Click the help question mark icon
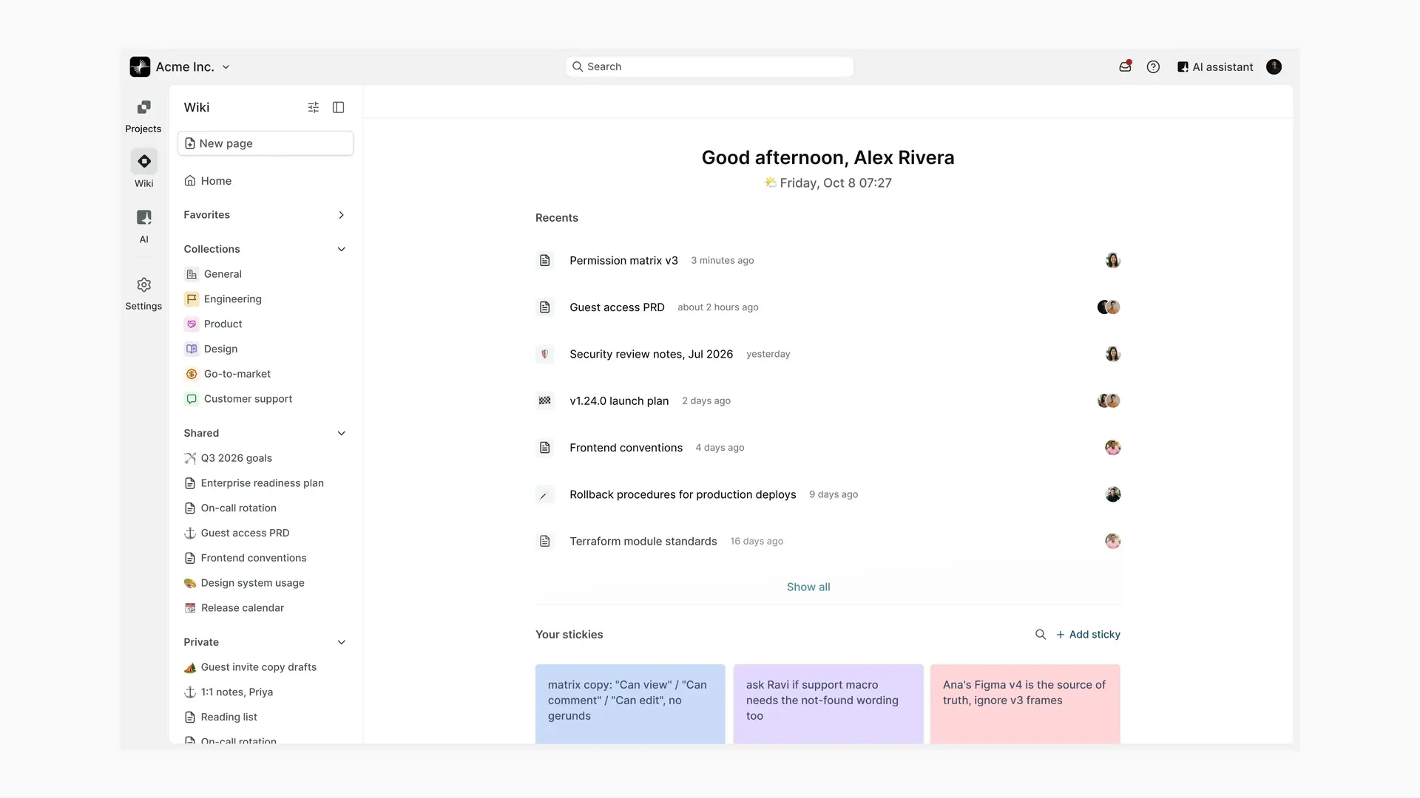 [1153, 66]
